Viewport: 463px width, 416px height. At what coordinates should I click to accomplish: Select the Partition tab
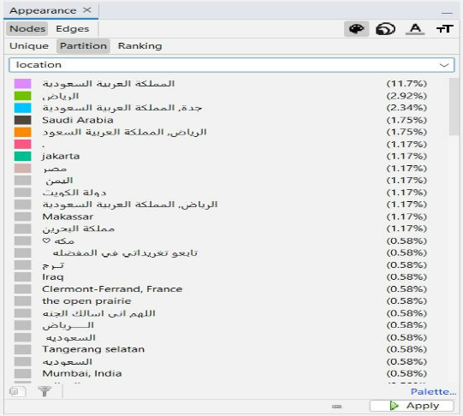pos(83,46)
